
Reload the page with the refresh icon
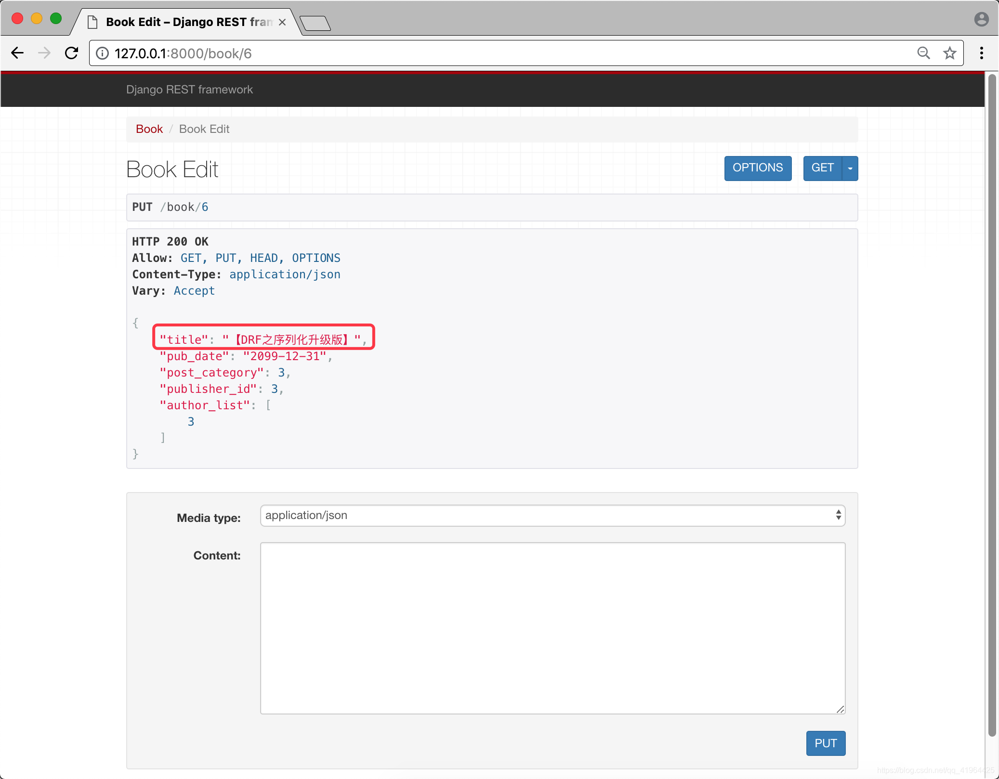(x=72, y=53)
